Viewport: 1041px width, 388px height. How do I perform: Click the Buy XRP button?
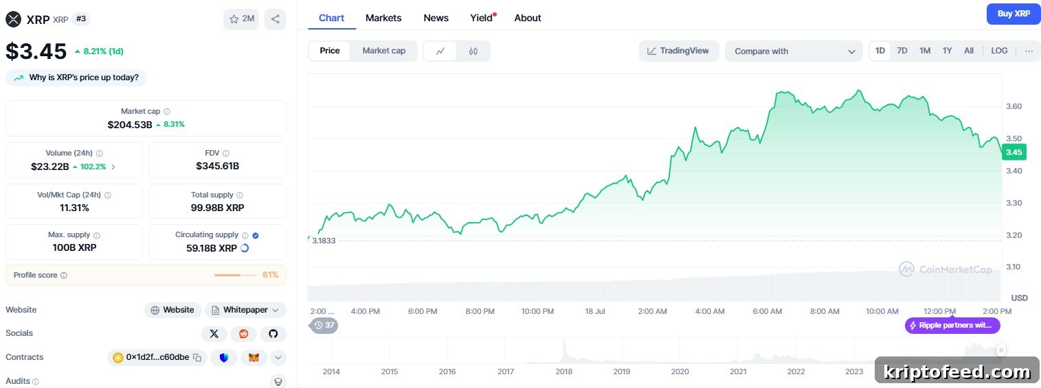pyautogui.click(x=1014, y=14)
